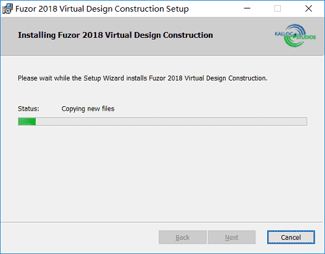Image resolution: width=325 pixels, height=254 pixels.
Task: Click the empty footer area left of Back
Action: pyautogui.click(x=80, y=237)
